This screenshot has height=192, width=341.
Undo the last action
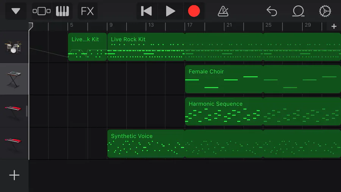point(272,11)
